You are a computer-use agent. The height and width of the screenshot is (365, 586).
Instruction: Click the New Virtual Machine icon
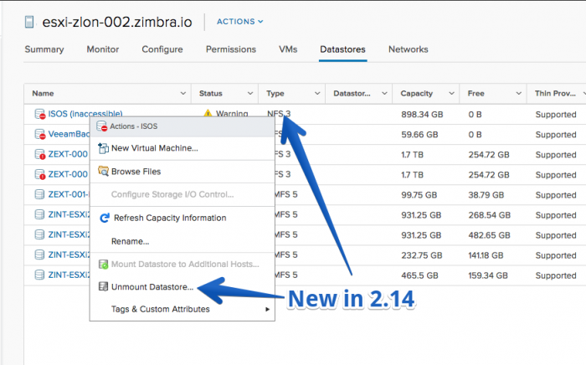[103, 148]
